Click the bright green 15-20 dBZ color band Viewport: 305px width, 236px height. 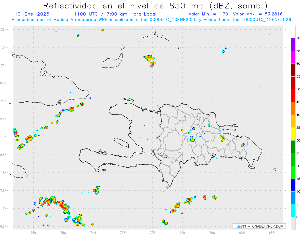(x=293, y=172)
